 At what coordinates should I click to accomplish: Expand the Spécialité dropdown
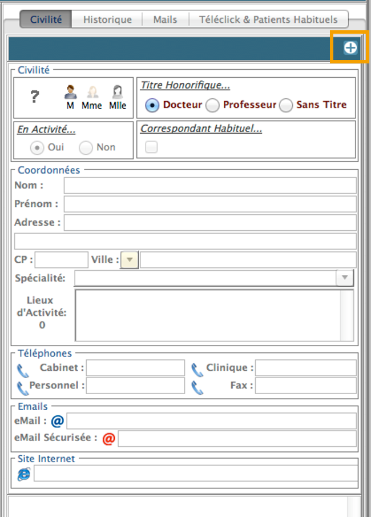click(x=344, y=278)
